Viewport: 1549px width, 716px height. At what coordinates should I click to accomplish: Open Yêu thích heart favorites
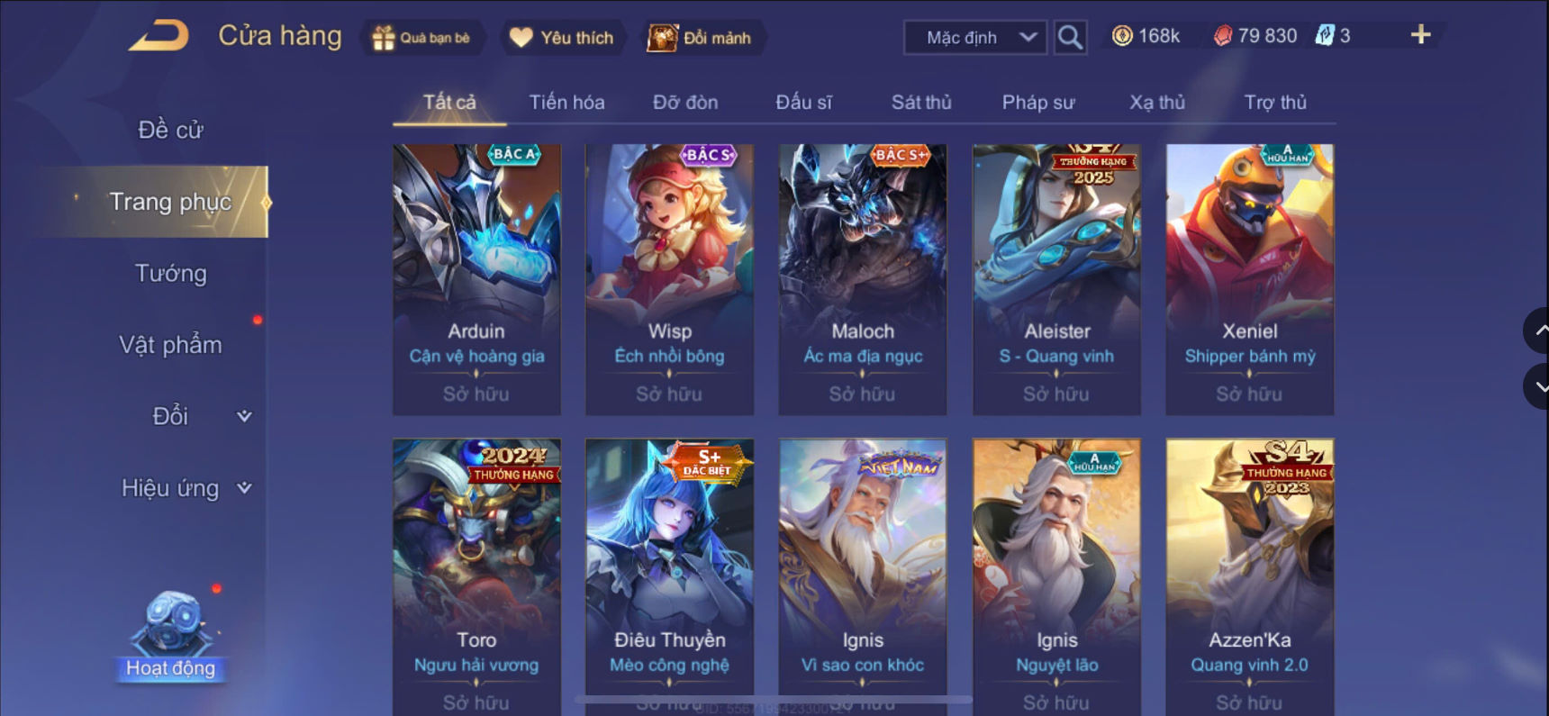coord(521,38)
